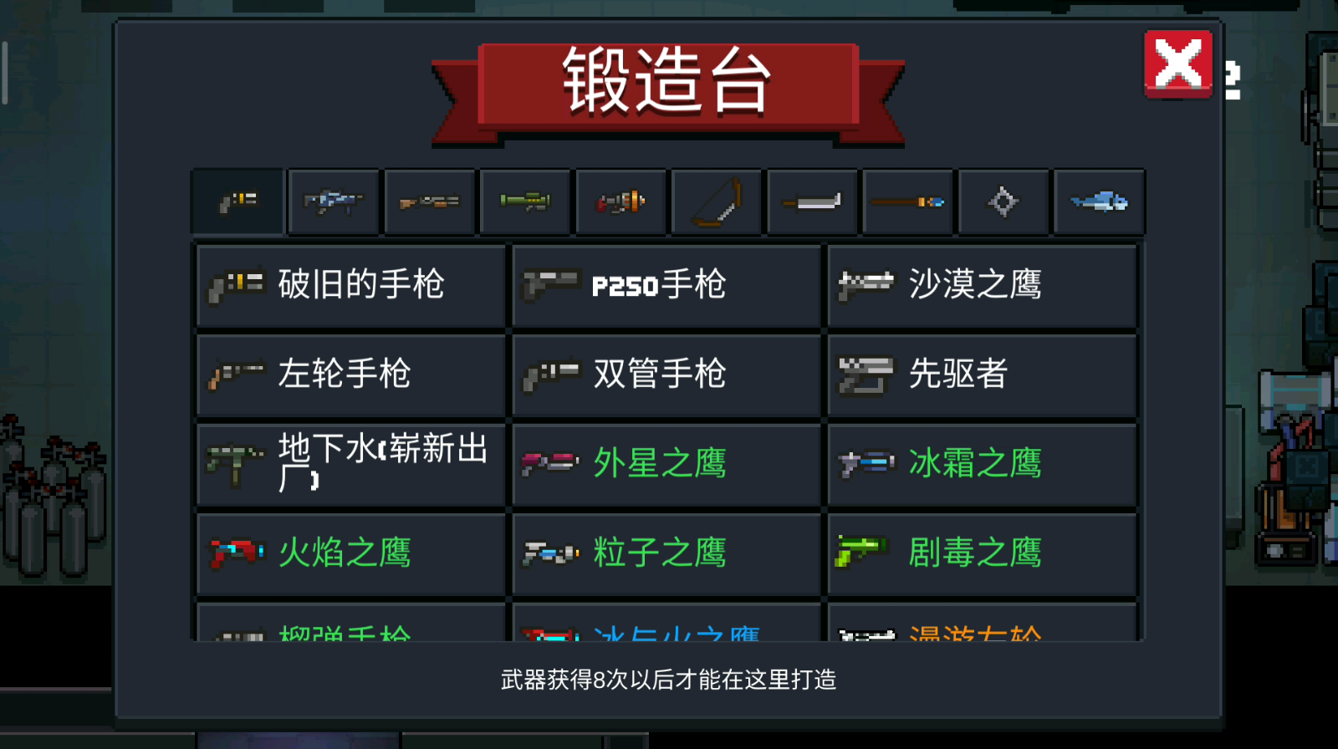Pick the P250手枪 weapon

[666, 286]
